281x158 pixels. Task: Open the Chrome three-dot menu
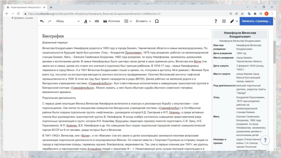point(272,14)
